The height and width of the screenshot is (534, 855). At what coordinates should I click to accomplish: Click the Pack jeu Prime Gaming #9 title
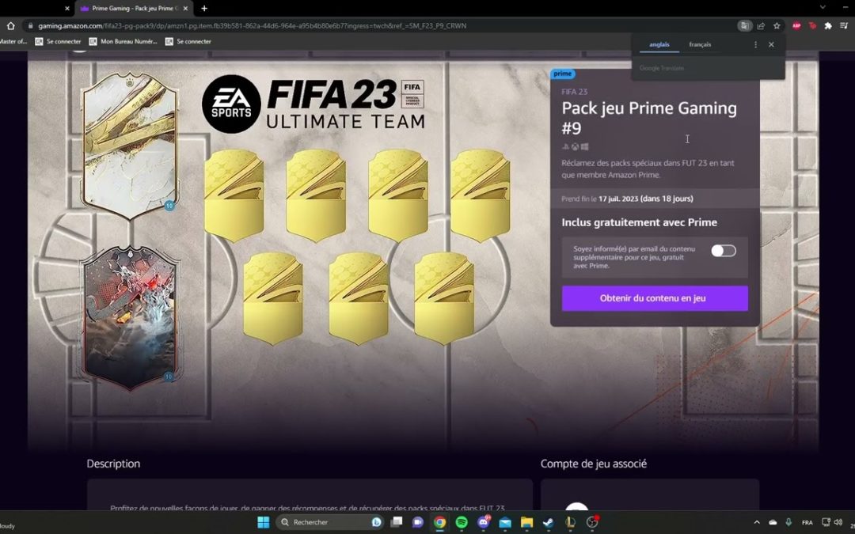pyautogui.click(x=649, y=117)
